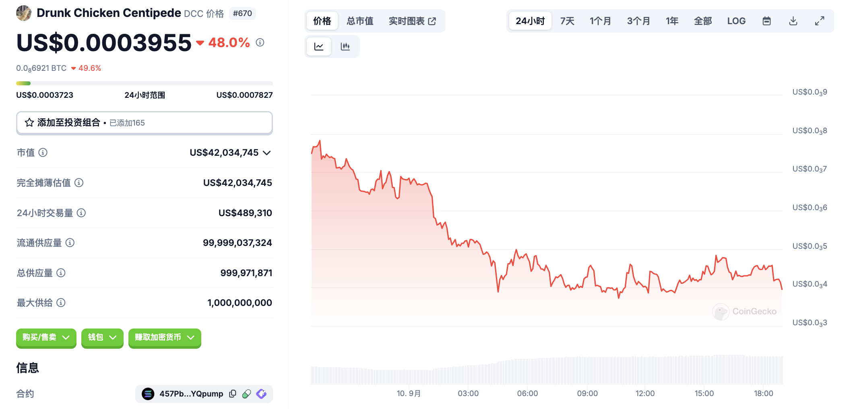851x409 pixels.
Task: Select the 1年 time range
Action: click(x=672, y=21)
